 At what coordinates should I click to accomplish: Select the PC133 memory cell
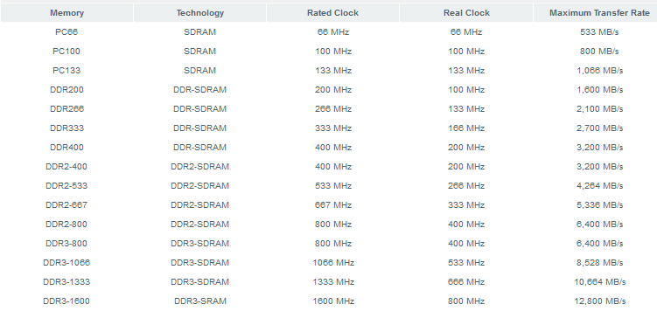pos(66,71)
